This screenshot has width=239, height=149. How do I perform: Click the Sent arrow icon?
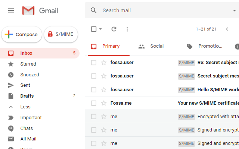click(x=11, y=85)
